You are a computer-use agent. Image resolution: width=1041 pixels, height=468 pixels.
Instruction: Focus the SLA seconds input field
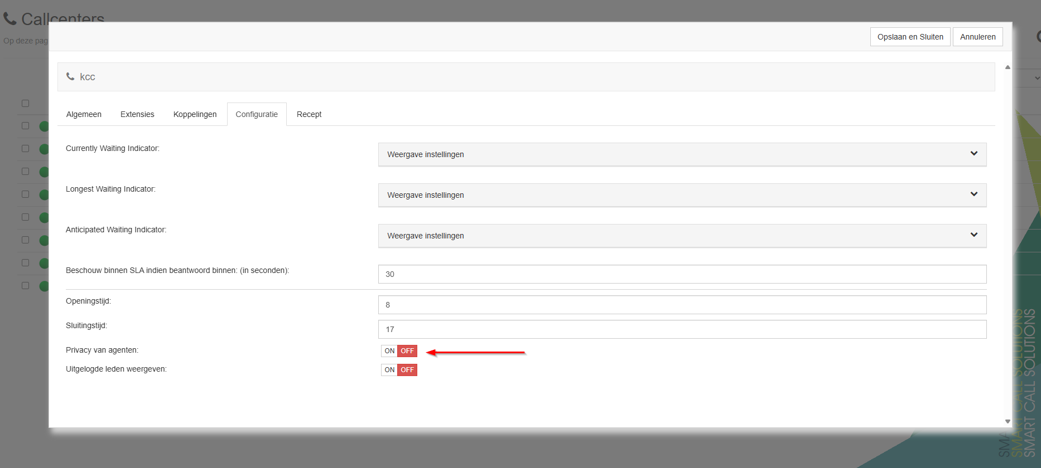[682, 274]
